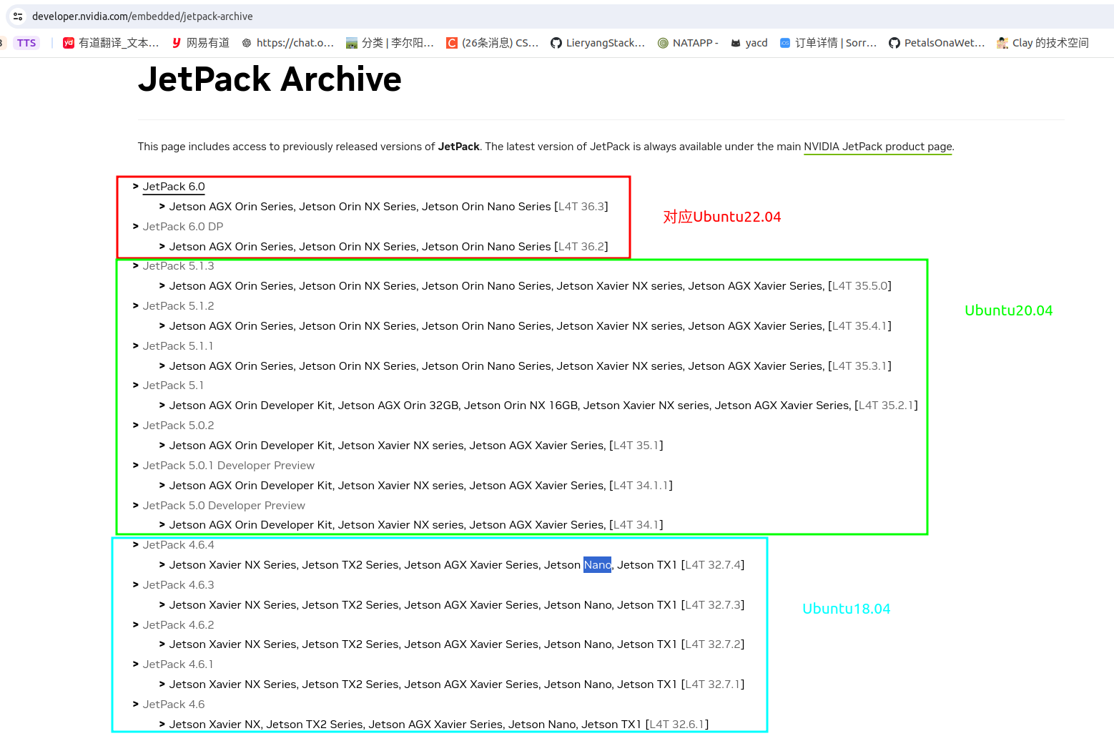Image resolution: width=1114 pixels, height=736 pixels.
Task: Click the JetPack Archive page heading
Action: click(270, 79)
